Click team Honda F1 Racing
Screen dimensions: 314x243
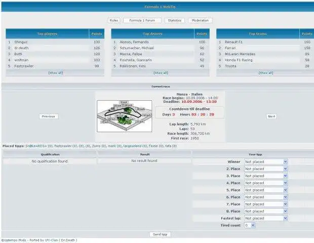(x=239, y=60)
